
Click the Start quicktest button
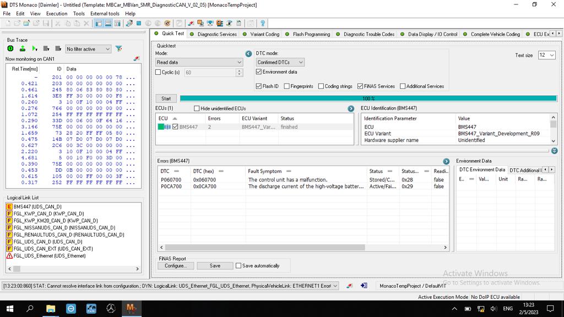click(166, 99)
